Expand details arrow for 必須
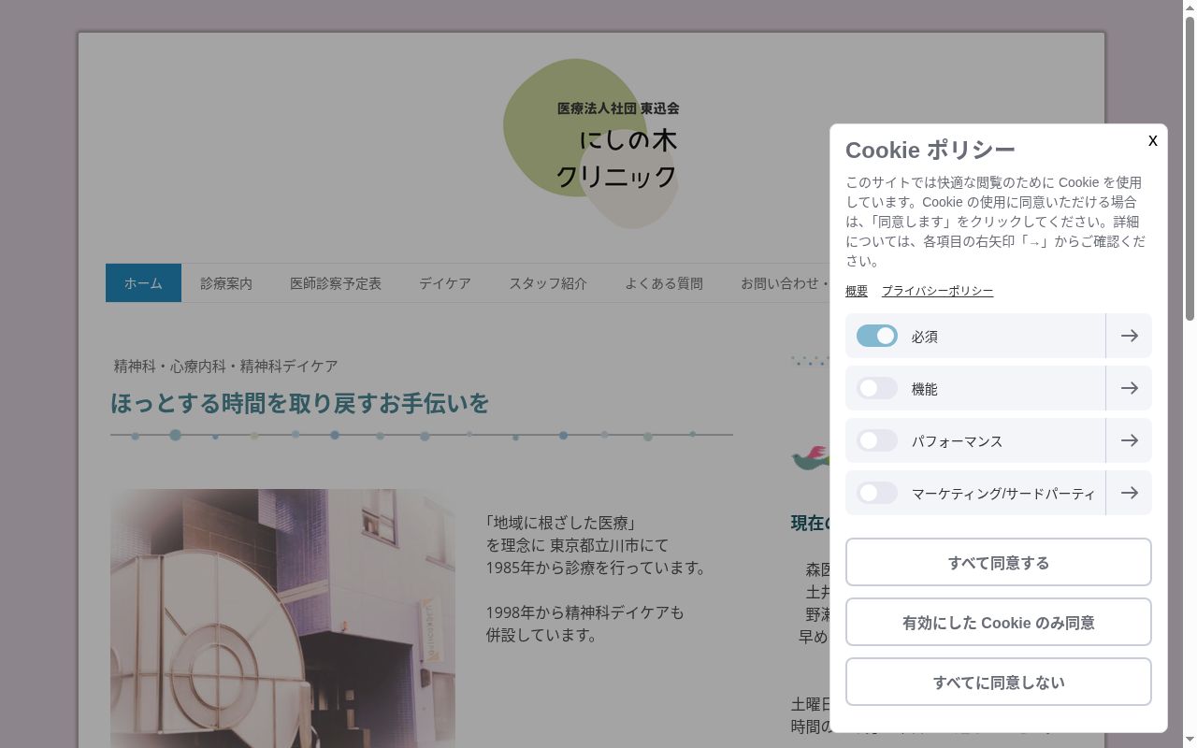Image resolution: width=1197 pixels, height=748 pixels. [x=1129, y=336]
